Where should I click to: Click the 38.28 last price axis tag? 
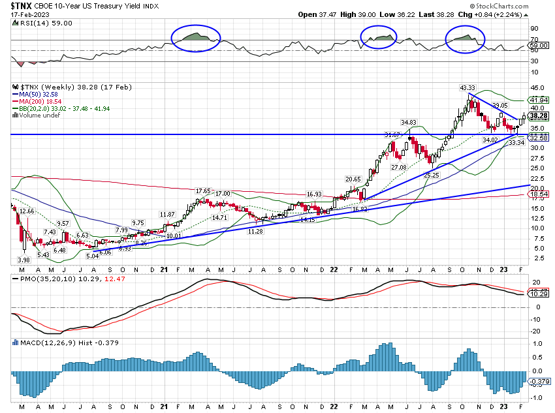coord(539,115)
